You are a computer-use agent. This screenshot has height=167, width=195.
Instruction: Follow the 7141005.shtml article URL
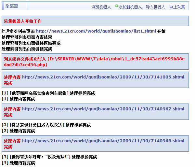(103, 77)
